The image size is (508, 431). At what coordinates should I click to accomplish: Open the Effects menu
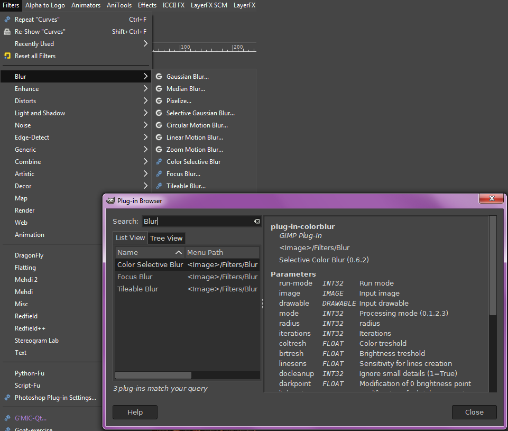pyautogui.click(x=147, y=5)
